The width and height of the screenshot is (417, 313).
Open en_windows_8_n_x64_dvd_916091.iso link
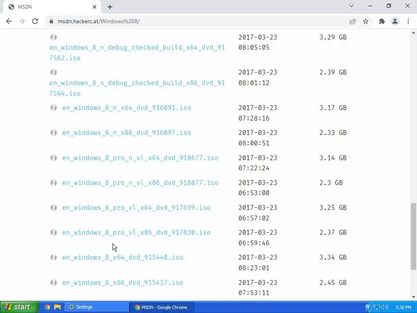click(x=126, y=108)
